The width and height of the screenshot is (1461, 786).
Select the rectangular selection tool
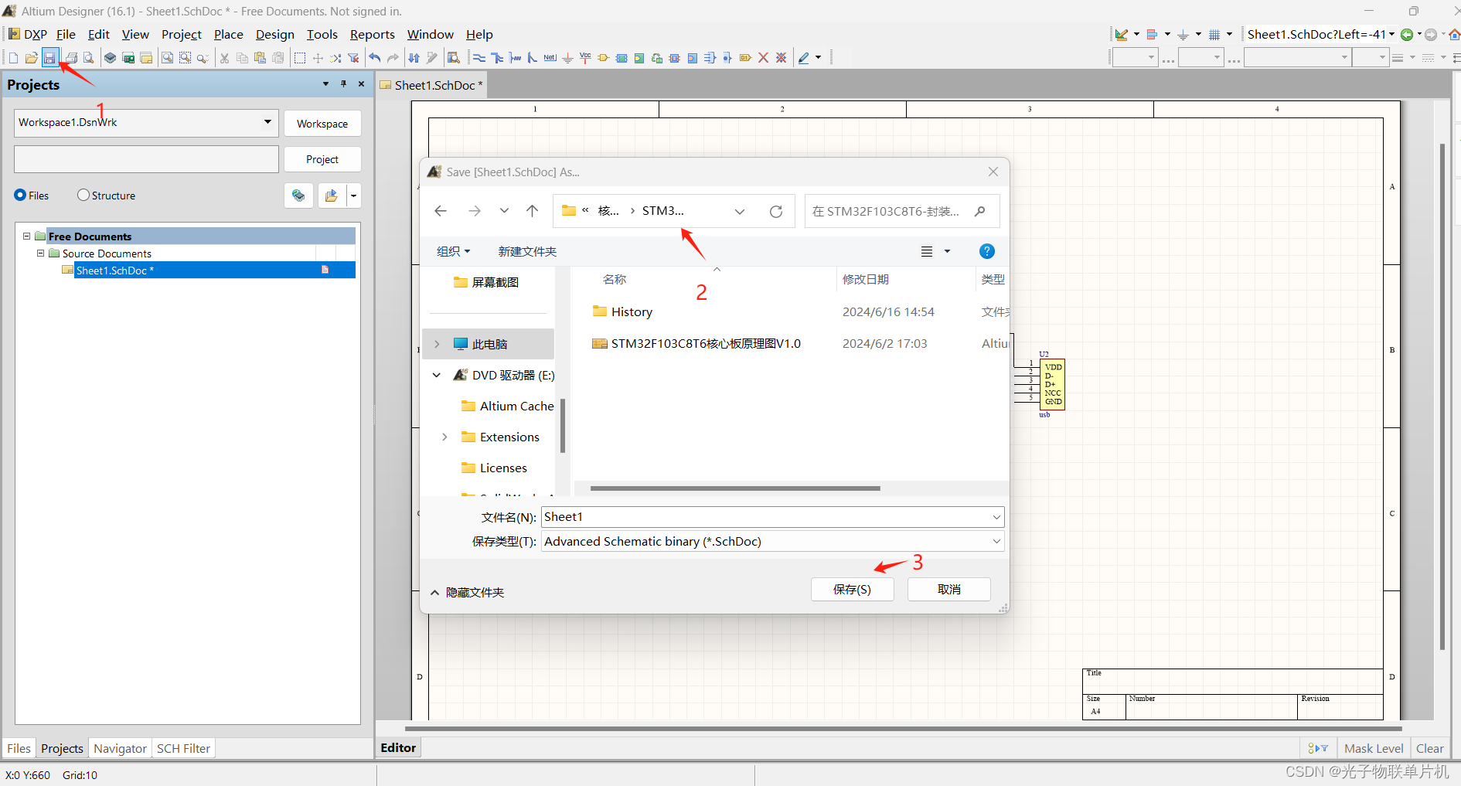click(300, 58)
